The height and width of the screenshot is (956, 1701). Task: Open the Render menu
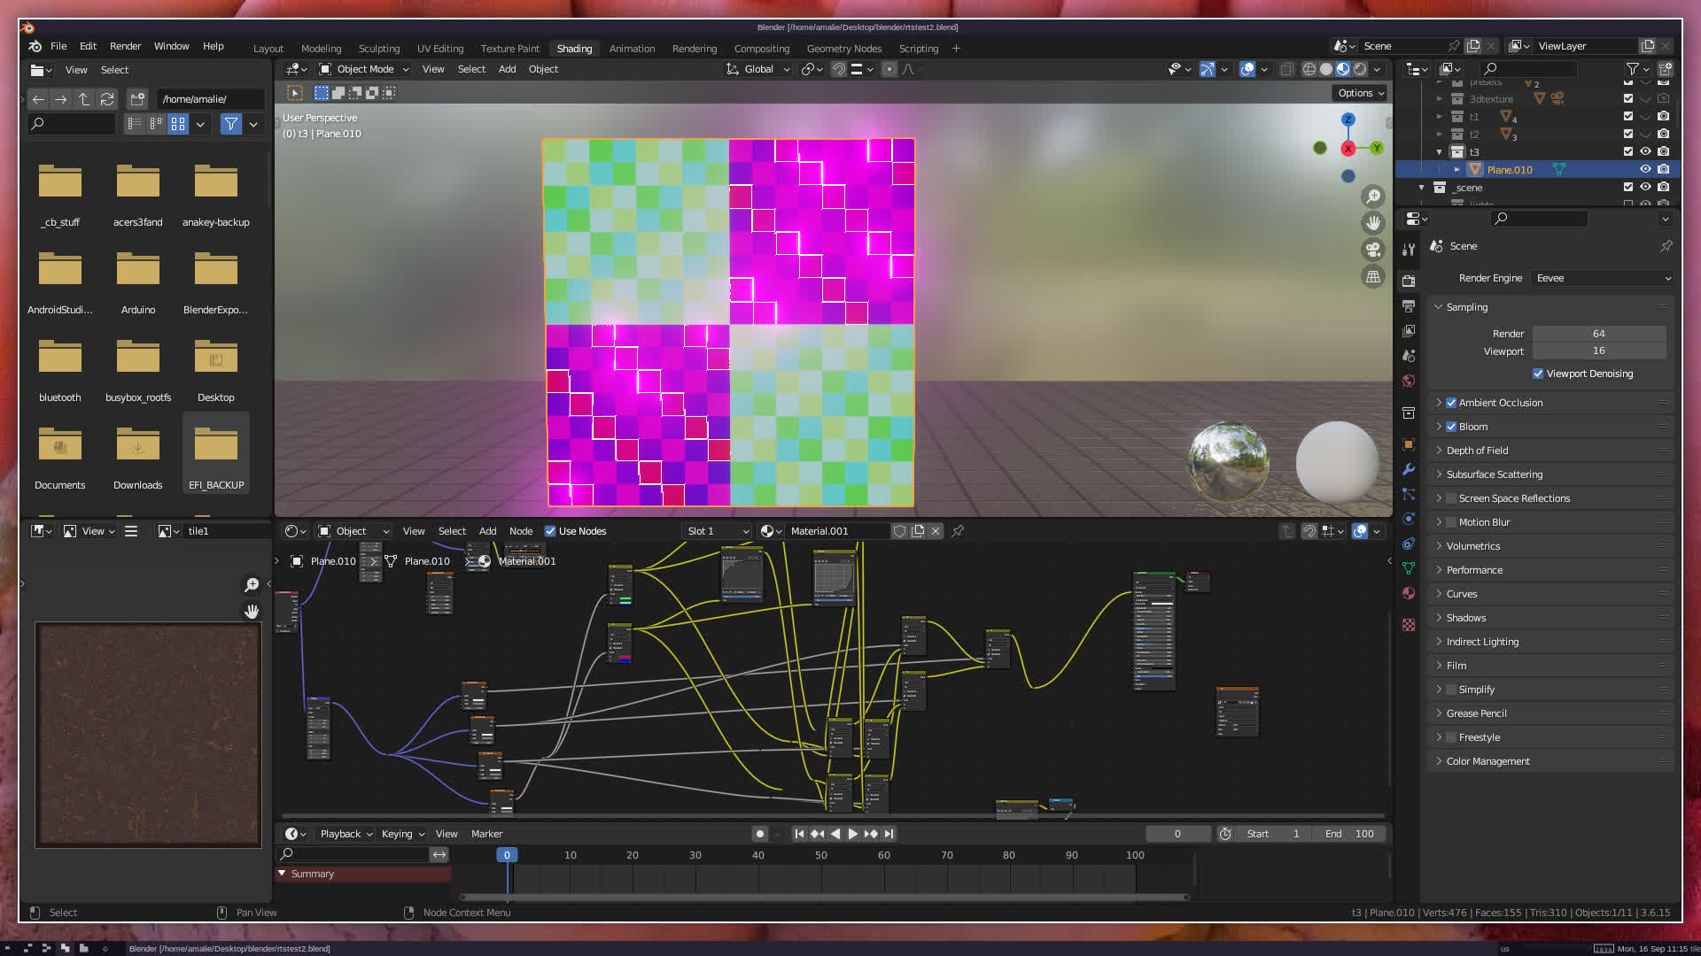(x=125, y=46)
